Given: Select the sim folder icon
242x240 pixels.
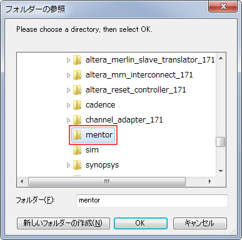Looking at the screenshot, I should point(77,150).
